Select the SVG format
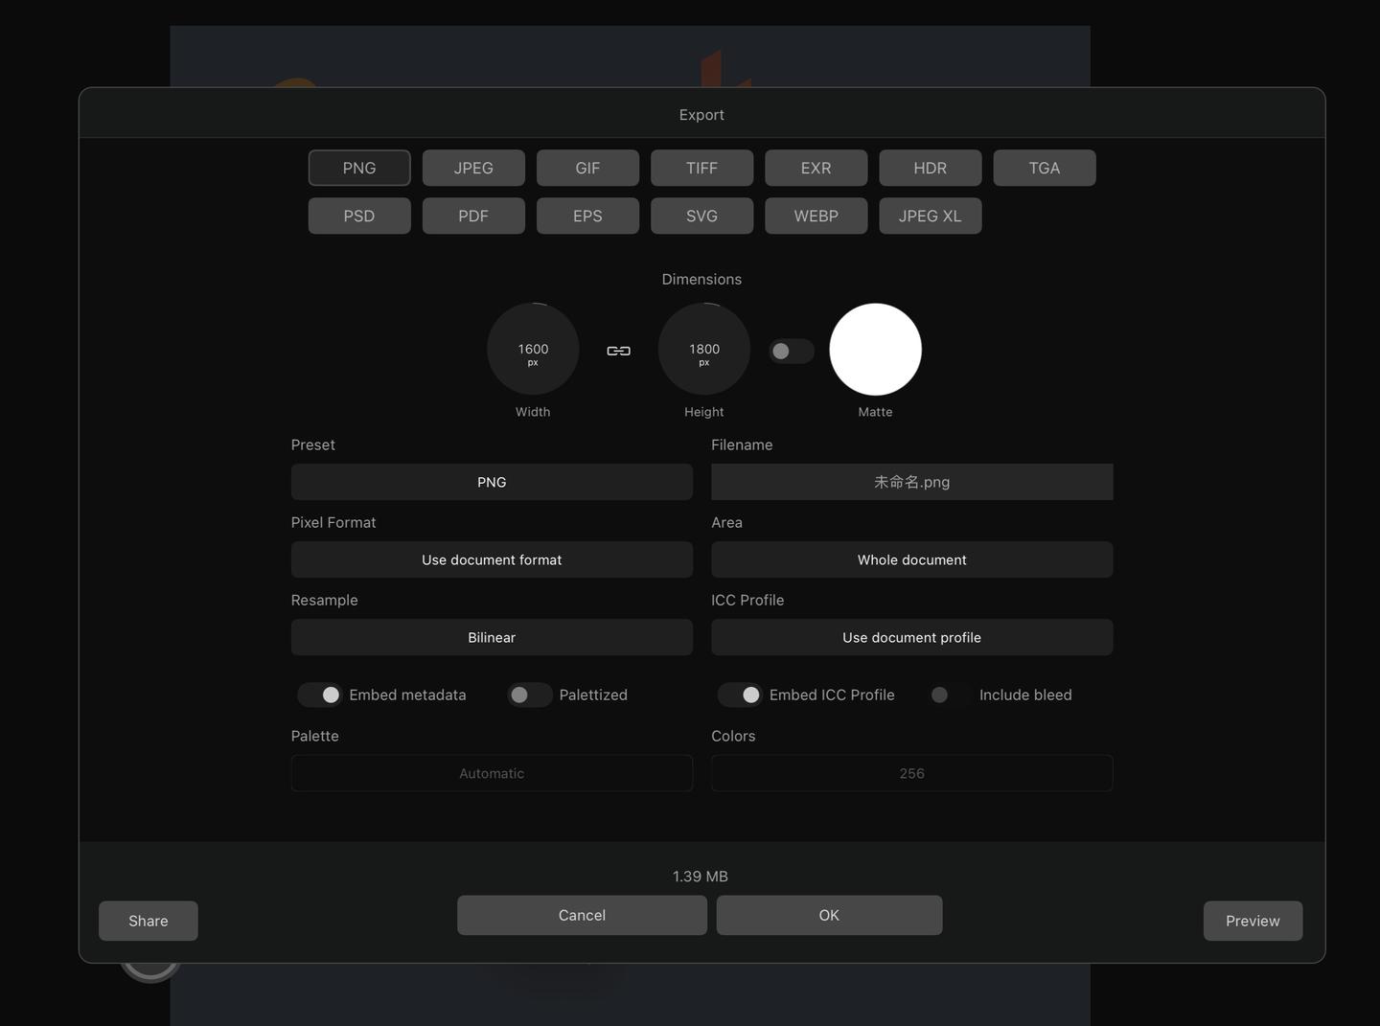Viewport: 1380px width, 1026px height. 701,216
